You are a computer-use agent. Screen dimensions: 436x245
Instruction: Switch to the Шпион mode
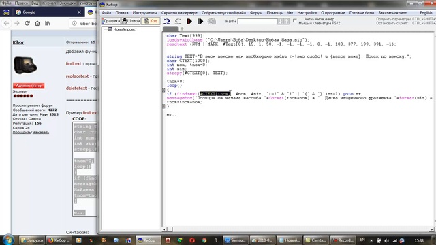click(x=131, y=21)
